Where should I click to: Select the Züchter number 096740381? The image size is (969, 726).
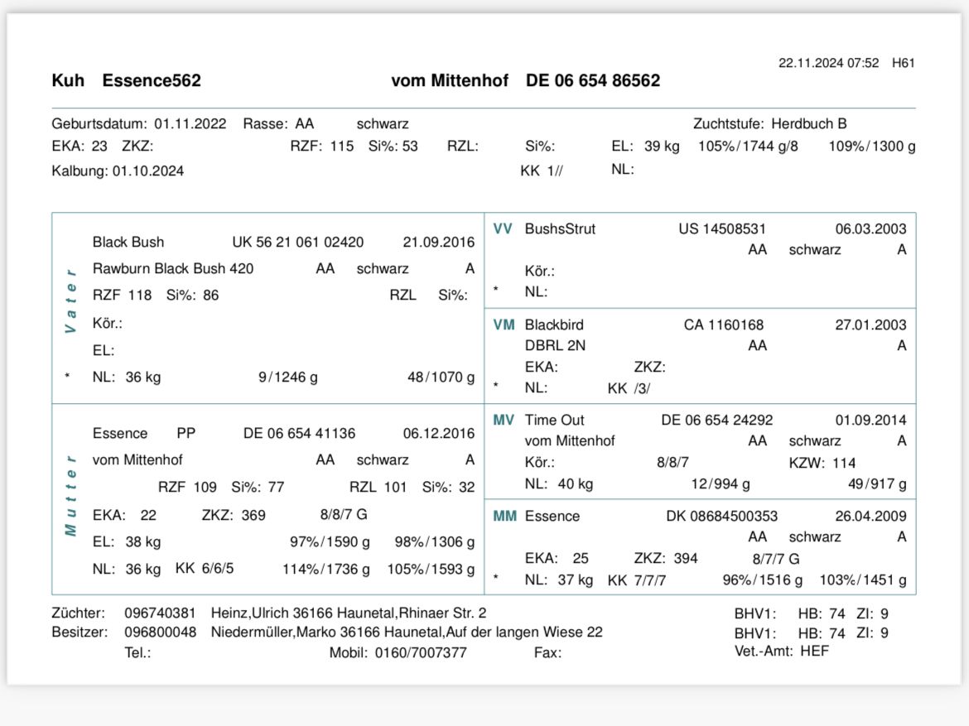click(160, 613)
